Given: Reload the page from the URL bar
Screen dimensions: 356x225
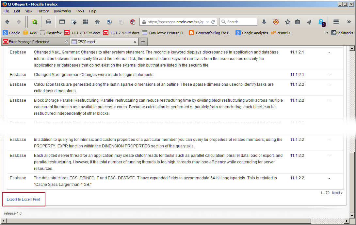Looking at the screenshot, I should 213,22.
